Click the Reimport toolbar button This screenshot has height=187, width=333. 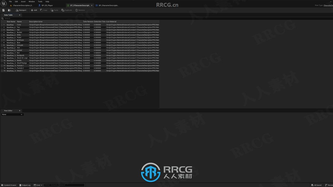coord(21,10)
